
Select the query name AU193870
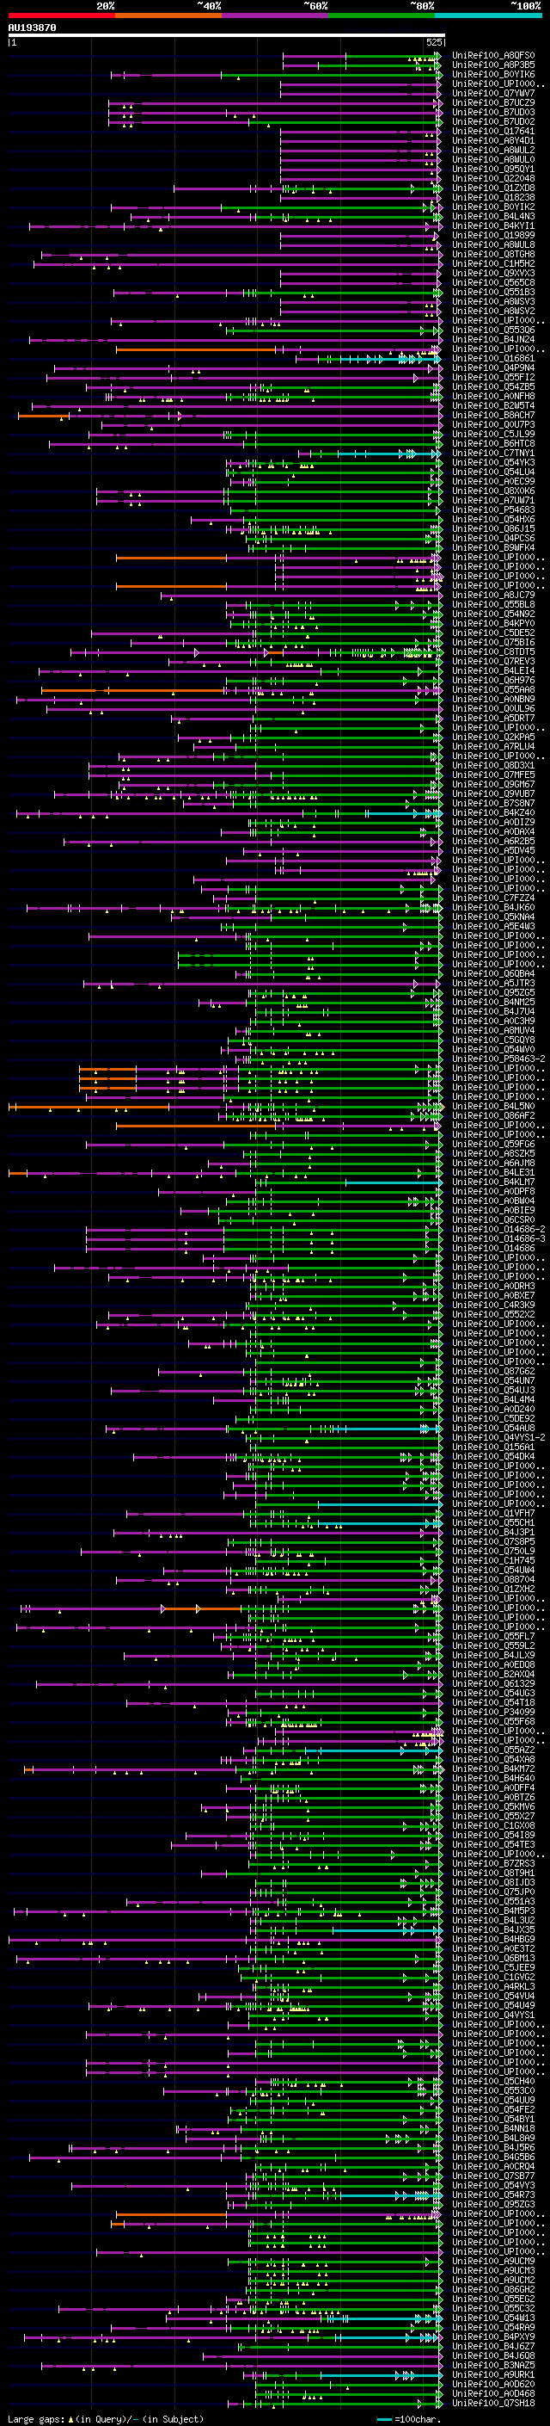tap(32, 28)
